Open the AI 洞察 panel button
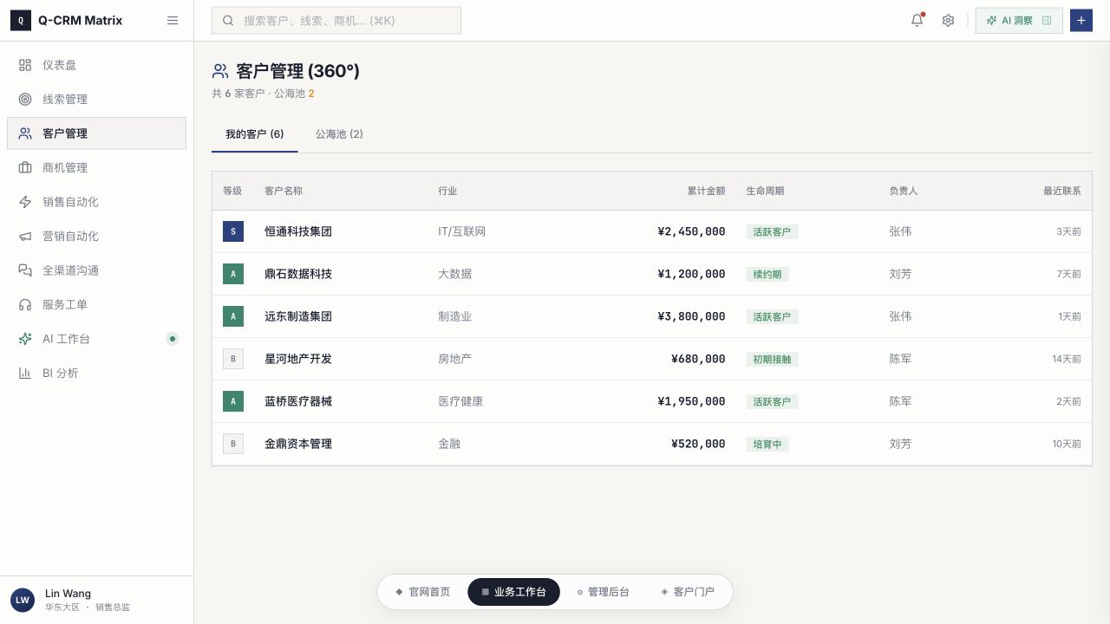Screen dimensions: 1110x624 point(1019,21)
